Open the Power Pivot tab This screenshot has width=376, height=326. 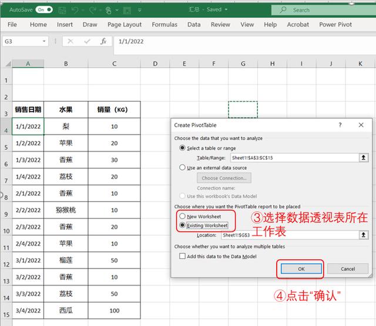(x=335, y=25)
